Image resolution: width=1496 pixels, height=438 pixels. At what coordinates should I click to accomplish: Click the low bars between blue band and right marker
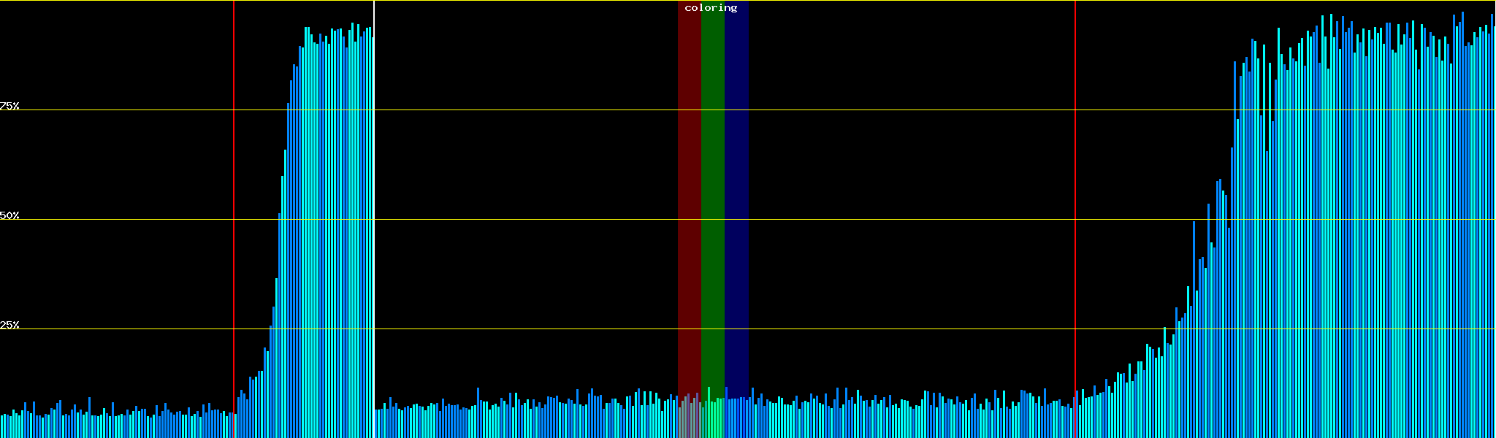pyautogui.click(x=913, y=420)
